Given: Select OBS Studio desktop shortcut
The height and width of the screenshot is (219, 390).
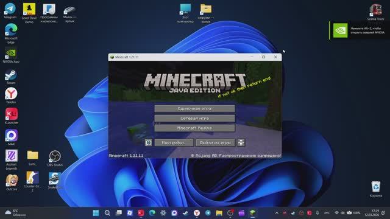Looking at the screenshot, I should (x=55, y=158).
